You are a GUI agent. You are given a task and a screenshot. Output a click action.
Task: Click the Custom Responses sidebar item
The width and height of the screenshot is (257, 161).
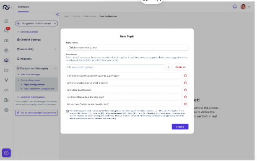click(x=30, y=80)
